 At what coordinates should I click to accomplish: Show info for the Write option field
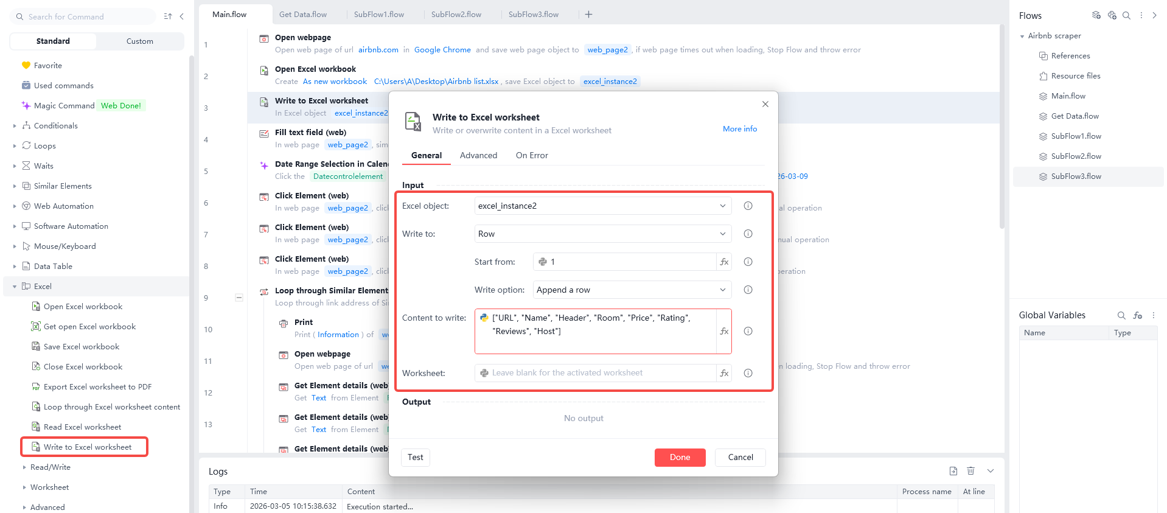pyautogui.click(x=748, y=290)
